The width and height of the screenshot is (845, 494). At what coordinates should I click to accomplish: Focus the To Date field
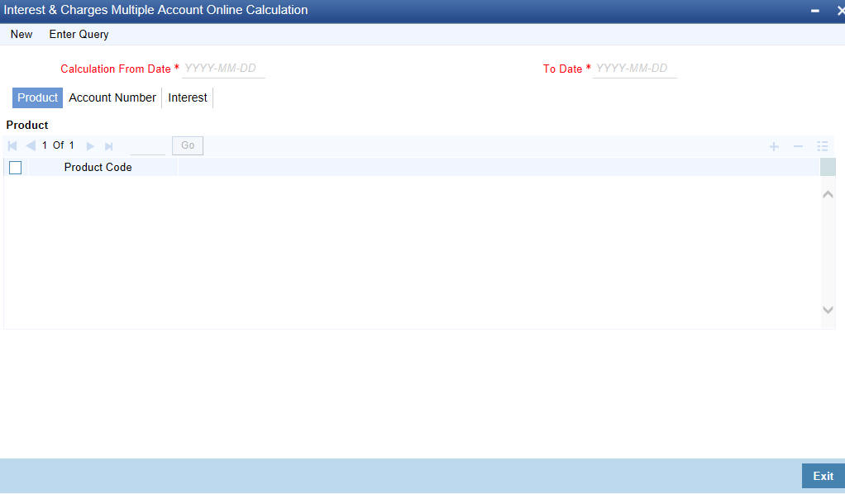coord(635,69)
